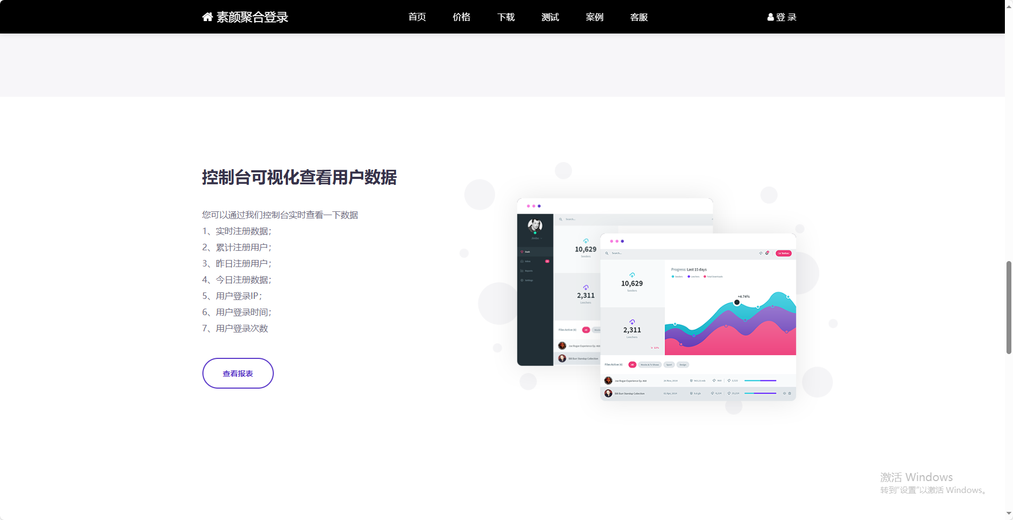The width and height of the screenshot is (1013, 520).
Task: Select the pink 'All' filter pill in front panel
Action: (x=632, y=365)
